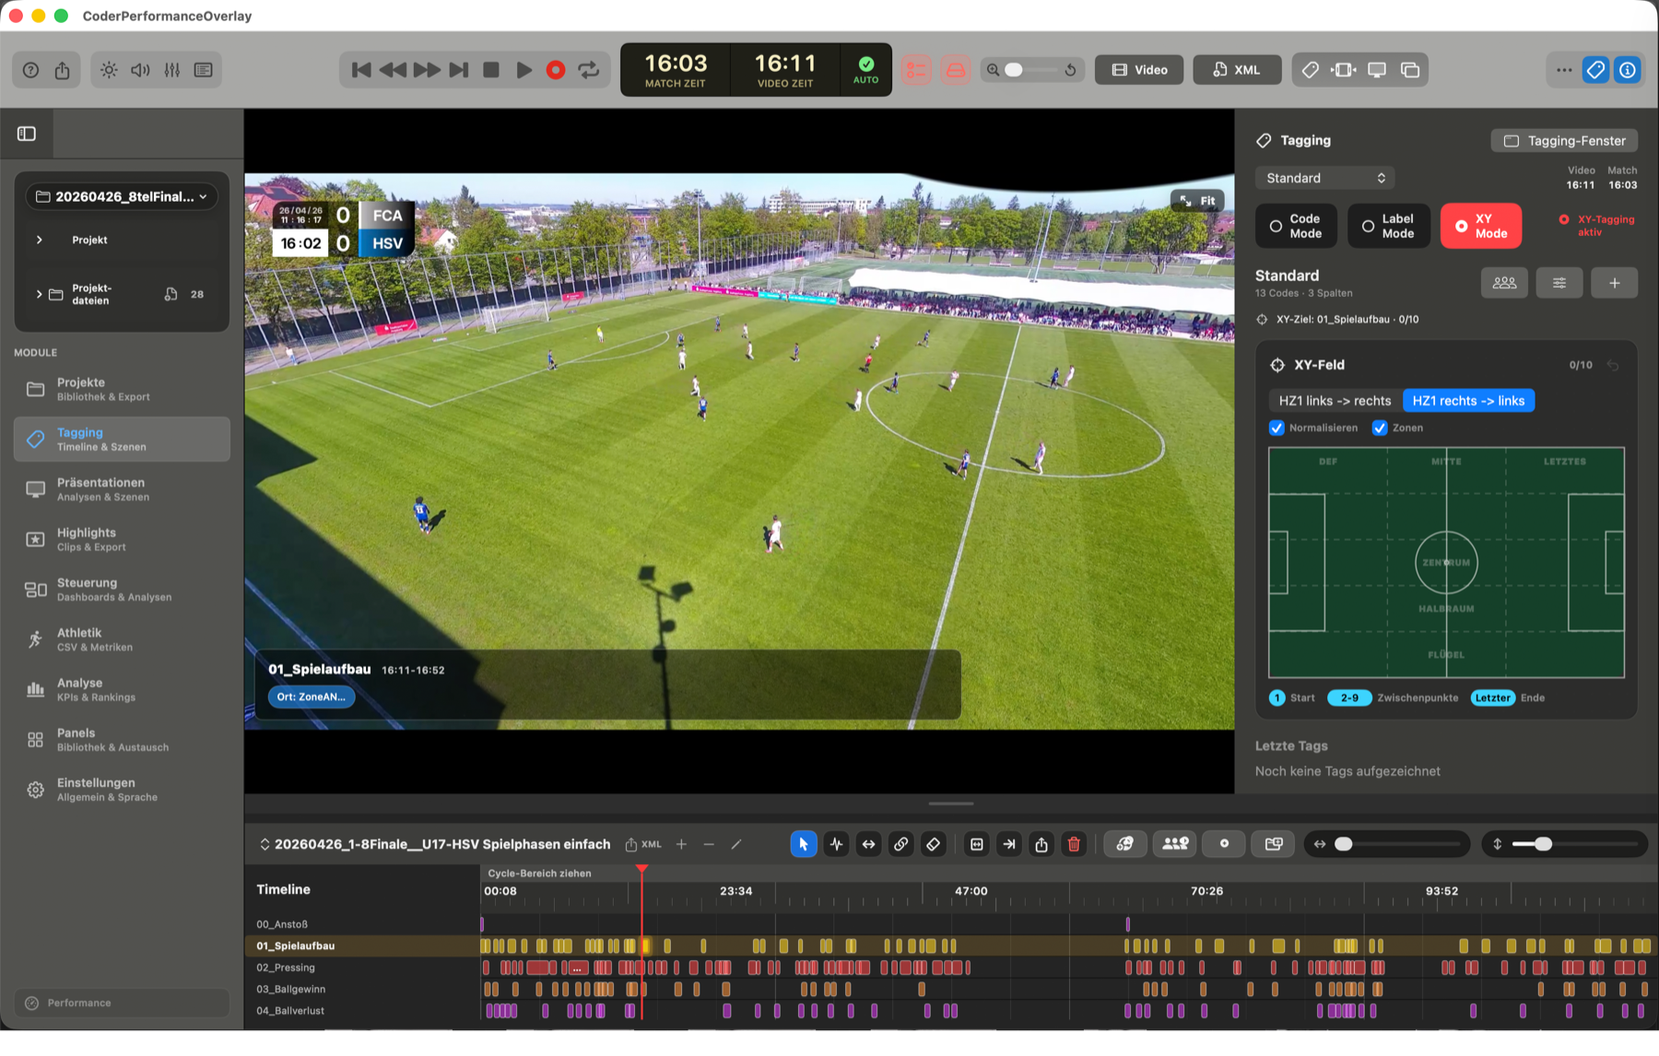Select the Tagging module
This screenshot has height=1056, width=1659.
point(122,439)
